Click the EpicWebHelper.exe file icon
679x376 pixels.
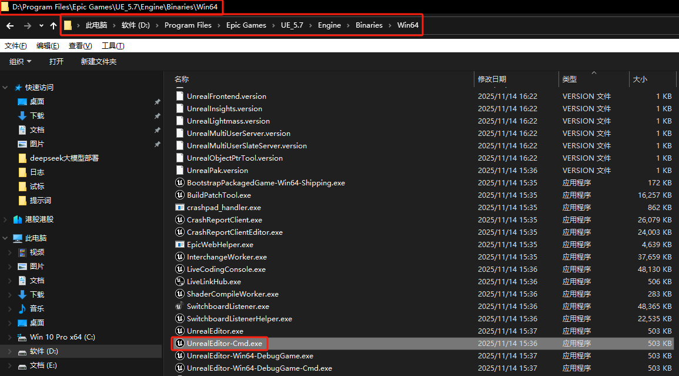179,245
